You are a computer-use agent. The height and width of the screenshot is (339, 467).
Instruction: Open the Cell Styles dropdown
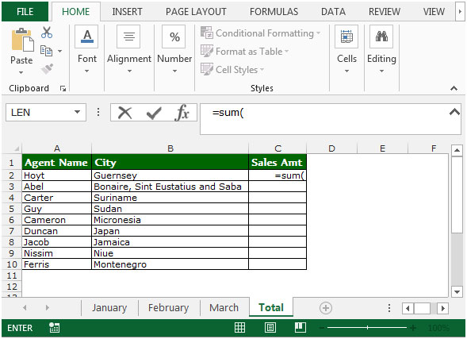pyautogui.click(x=232, y=70)
